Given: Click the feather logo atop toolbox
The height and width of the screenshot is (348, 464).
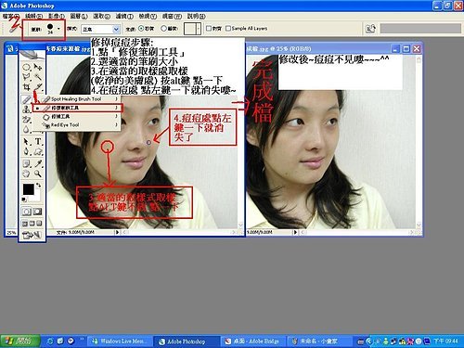Looking at the screenshot, I should (32, 55).
